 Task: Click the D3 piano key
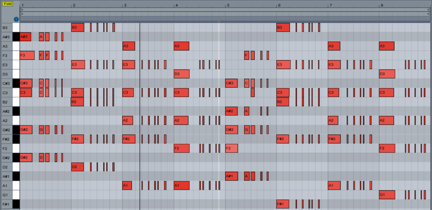click(16, 74)
